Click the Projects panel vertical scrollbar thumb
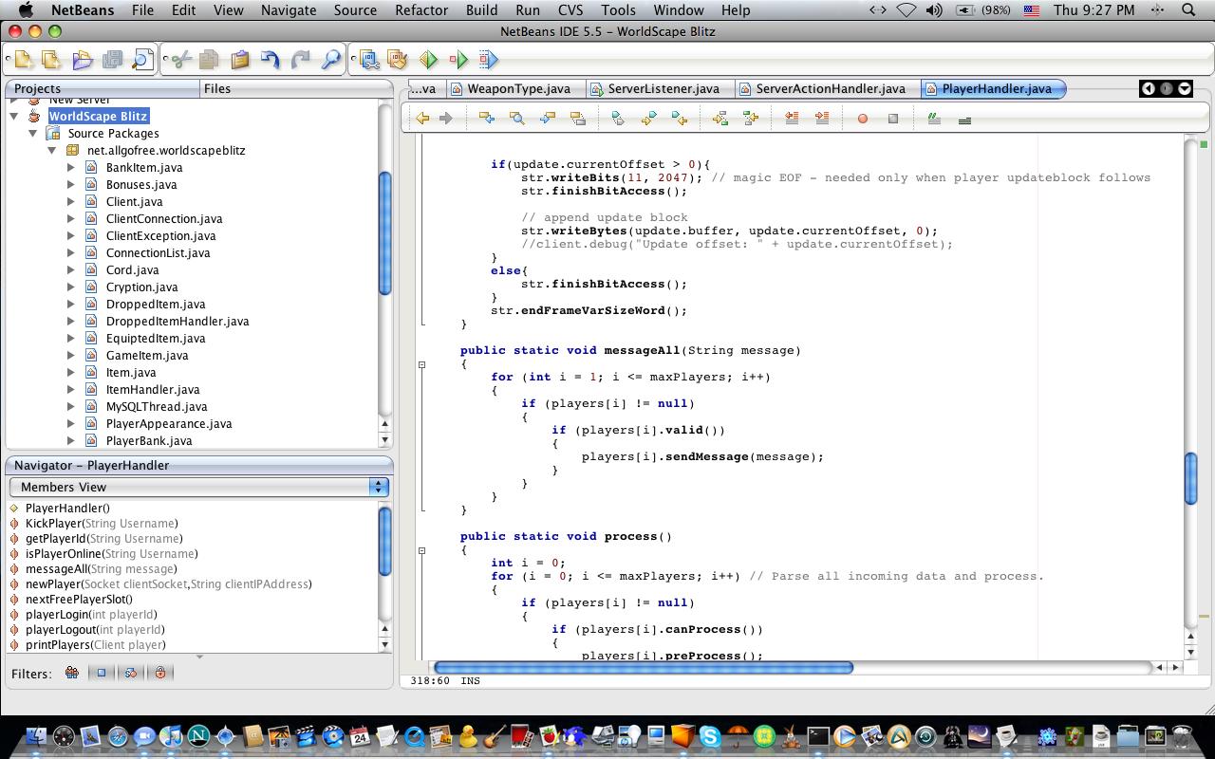Screen dimensions: 1215x759 [384, 233]
